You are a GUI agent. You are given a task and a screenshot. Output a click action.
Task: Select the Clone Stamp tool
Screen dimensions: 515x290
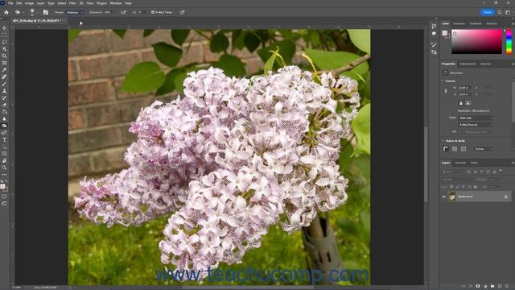click(4, 91)
